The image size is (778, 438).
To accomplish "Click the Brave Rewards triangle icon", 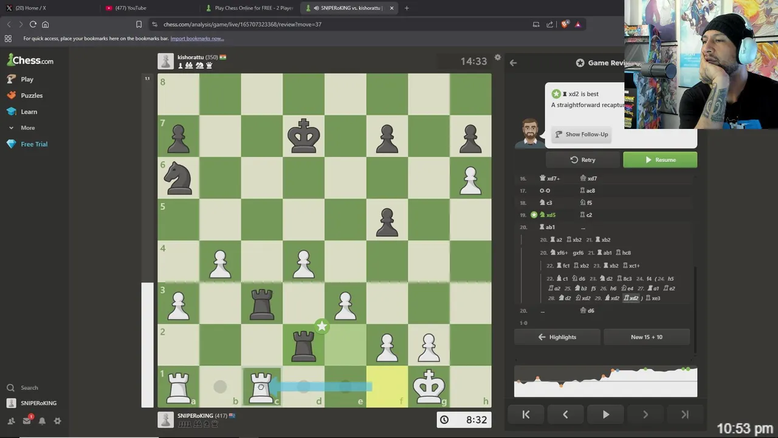I will (578, 24).
